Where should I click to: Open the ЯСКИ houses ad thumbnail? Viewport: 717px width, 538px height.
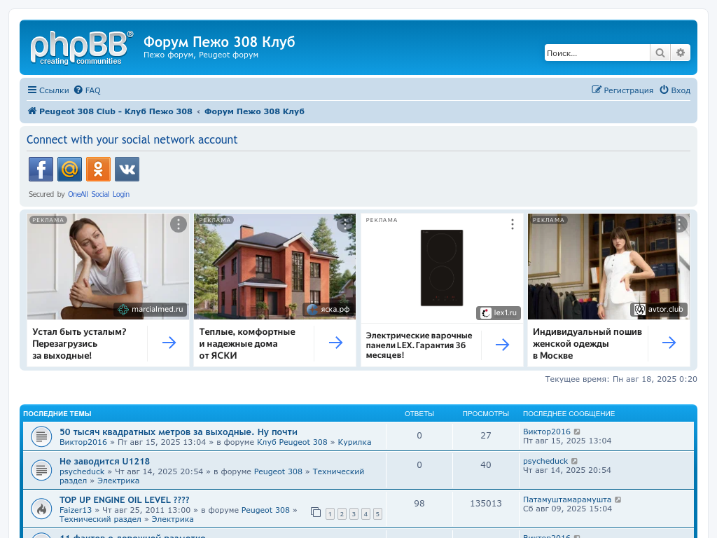pos(274,266)
